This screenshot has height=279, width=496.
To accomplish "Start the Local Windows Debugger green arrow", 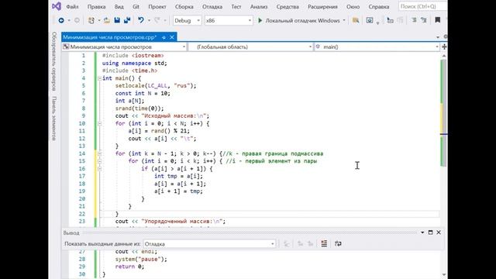I will point(260,20).
